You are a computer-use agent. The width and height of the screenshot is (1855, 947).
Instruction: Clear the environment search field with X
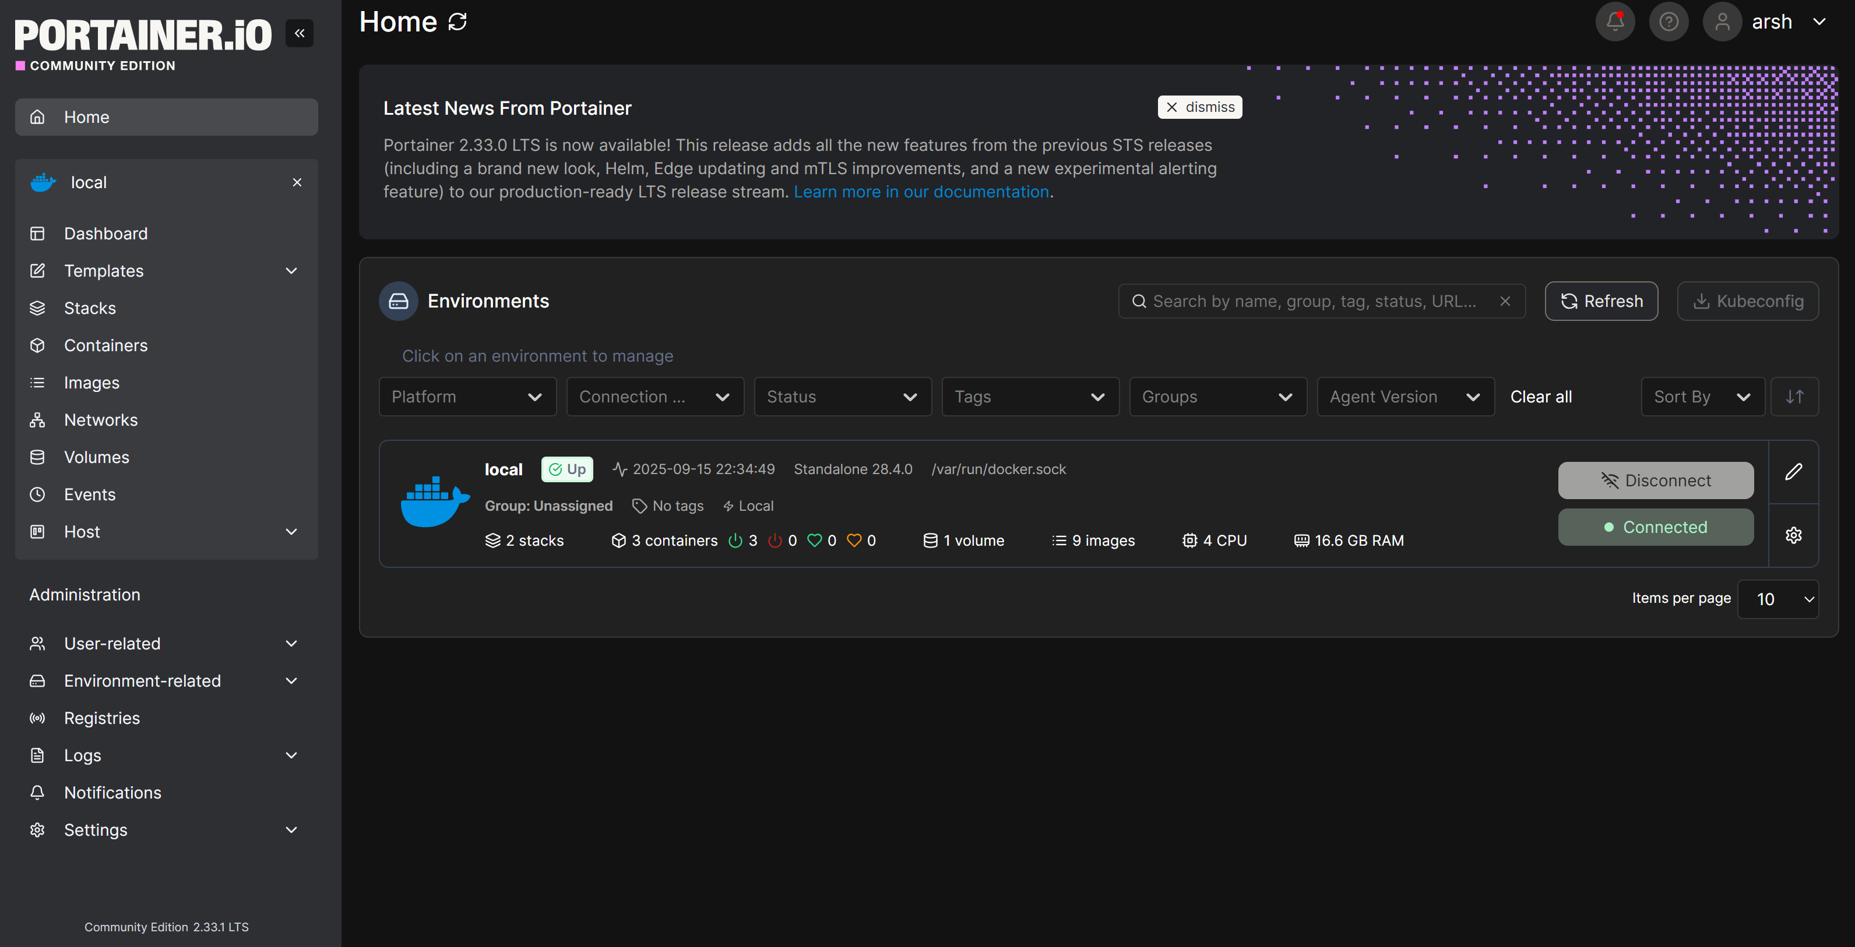1505,302
